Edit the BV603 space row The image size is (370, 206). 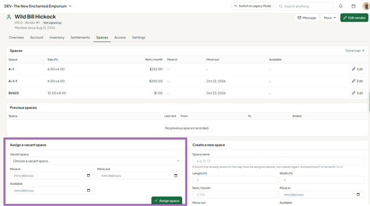pos(357,93)
